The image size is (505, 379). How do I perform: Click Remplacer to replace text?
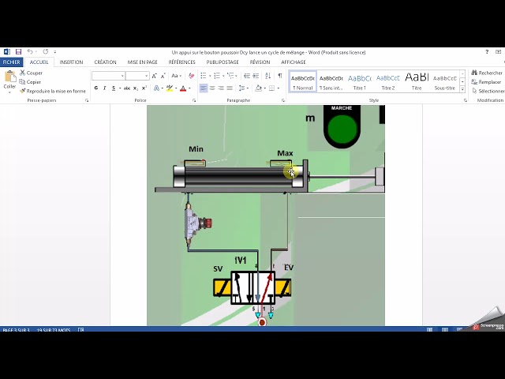click(486, 82)
